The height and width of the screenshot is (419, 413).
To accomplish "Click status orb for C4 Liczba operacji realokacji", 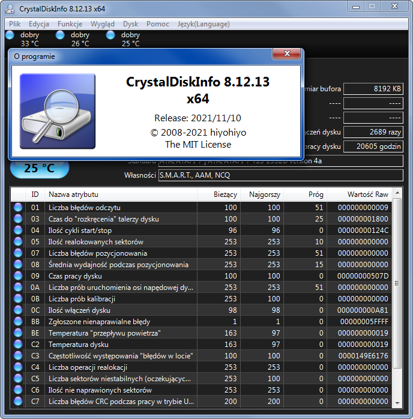I will tap(18, 367).
